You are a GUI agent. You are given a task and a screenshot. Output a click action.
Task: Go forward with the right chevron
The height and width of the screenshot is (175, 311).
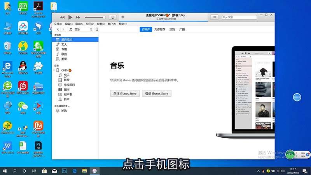click(x=63, y=30)
